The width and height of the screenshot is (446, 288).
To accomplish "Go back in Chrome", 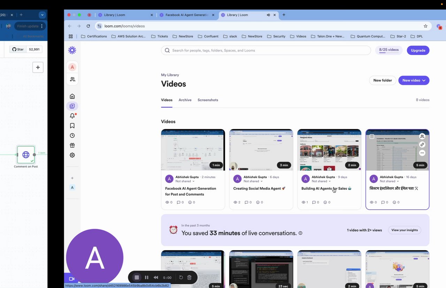I will (x=70, y=26).
